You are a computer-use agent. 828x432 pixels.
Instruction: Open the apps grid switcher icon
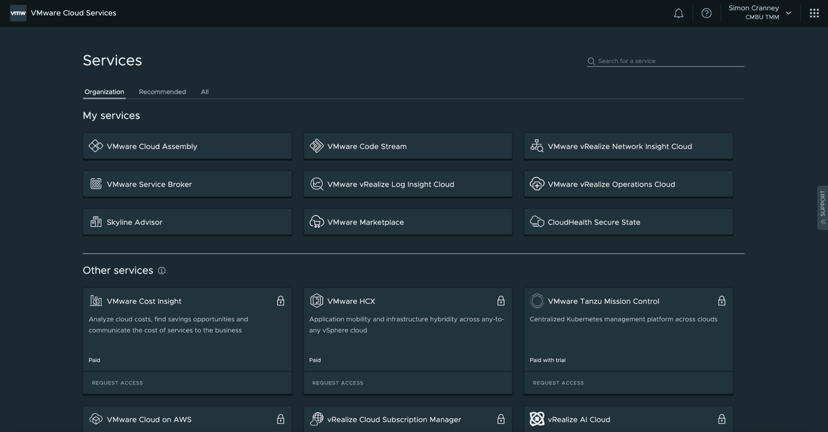814,13
